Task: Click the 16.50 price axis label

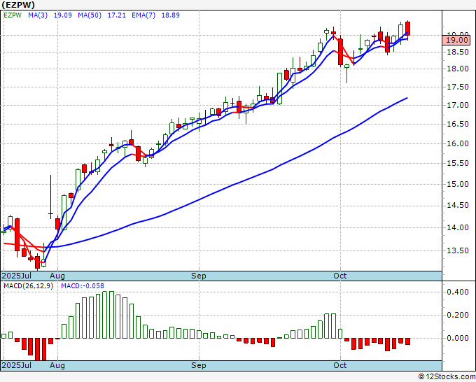Action: [458, 124]
